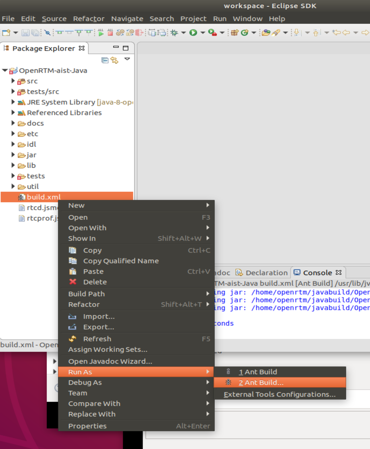This screenshot has height=449, width=370.
Task: Collapse the OpenRTM-aist-Java project node
Action: tap(5, 70)
